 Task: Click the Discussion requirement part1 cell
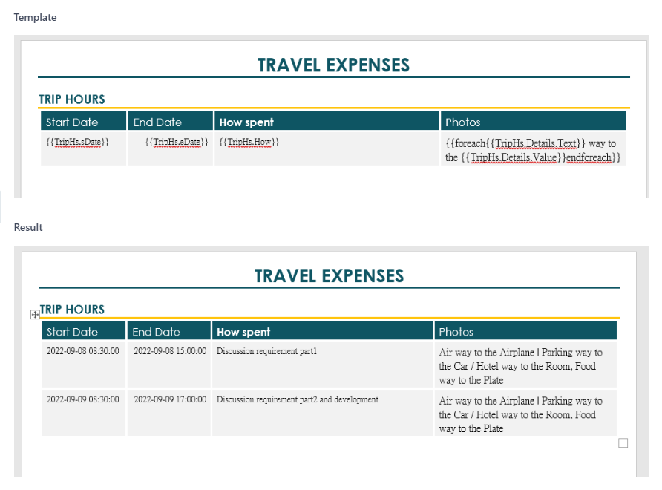[x=266, y=351]
